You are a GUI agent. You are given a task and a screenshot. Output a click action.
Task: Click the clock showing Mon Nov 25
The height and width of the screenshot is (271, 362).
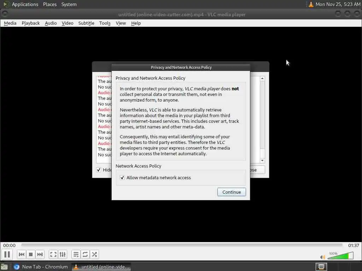(338, 4)
